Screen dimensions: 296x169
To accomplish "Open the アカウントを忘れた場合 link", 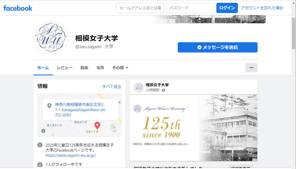I will 262,8.
